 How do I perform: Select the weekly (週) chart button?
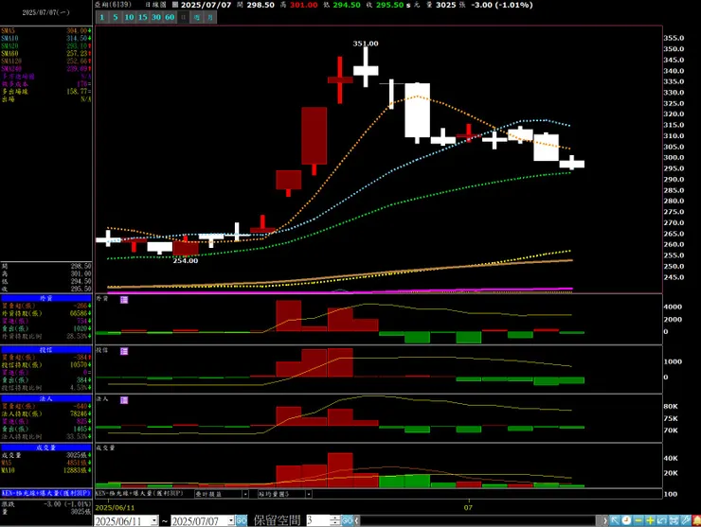(197, 17)
